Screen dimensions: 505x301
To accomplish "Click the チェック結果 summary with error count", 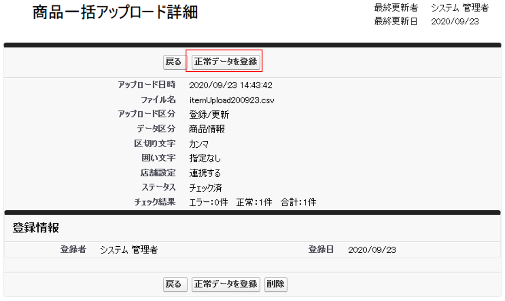I will click(x=252, y=202).
